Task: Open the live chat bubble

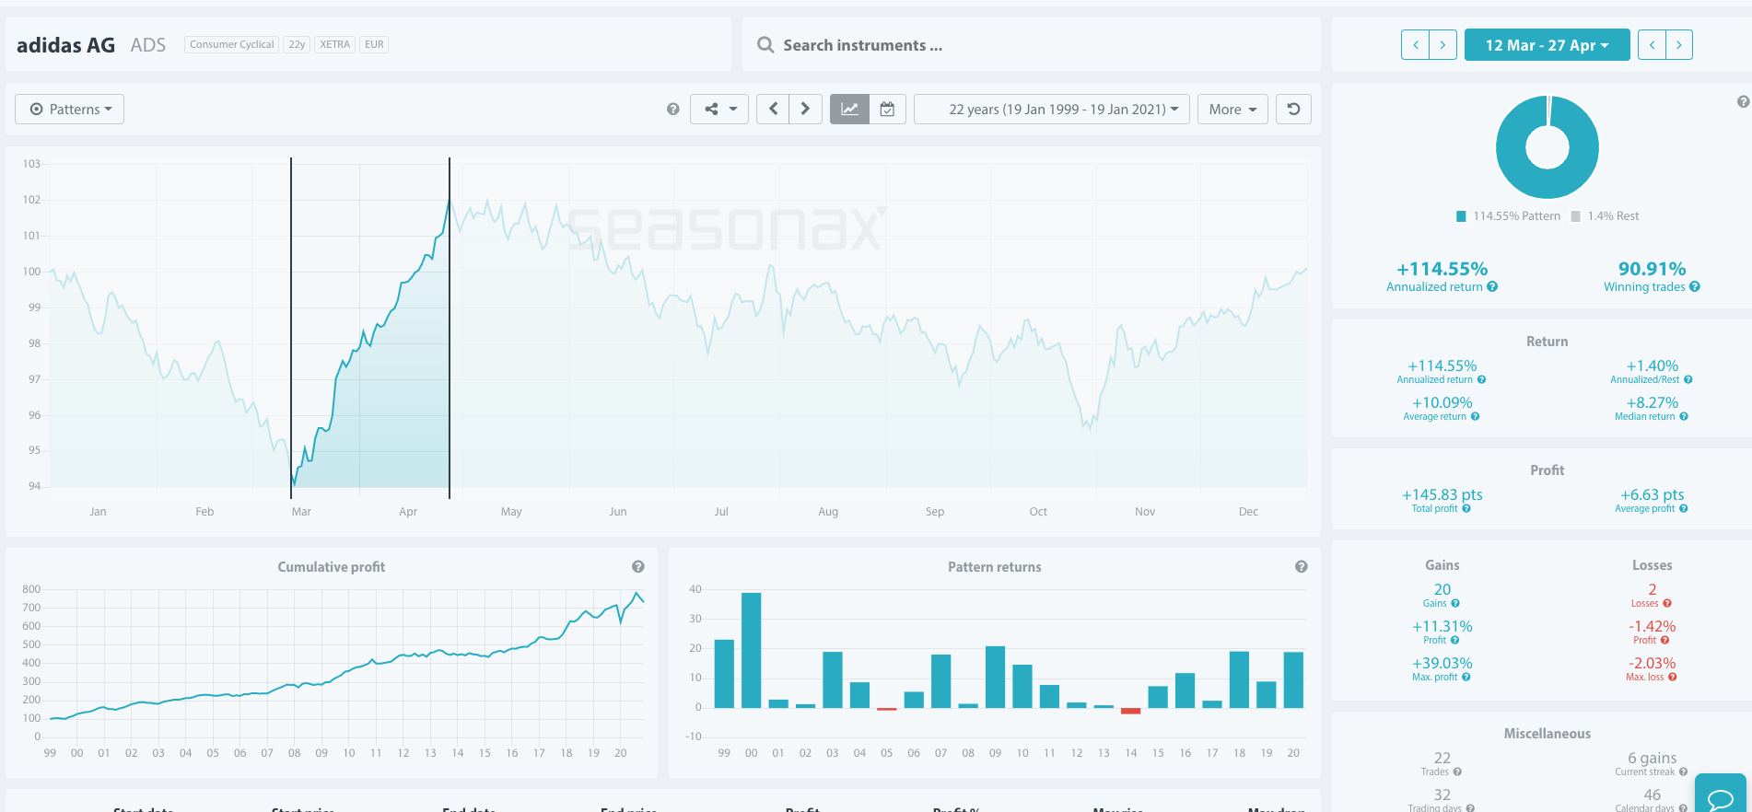Action: [1720, 795]
